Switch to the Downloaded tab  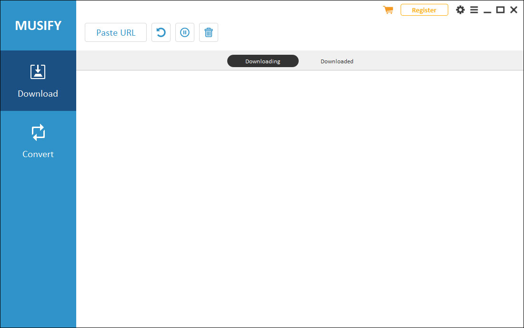pyautogui.click(x=337, y=61)
